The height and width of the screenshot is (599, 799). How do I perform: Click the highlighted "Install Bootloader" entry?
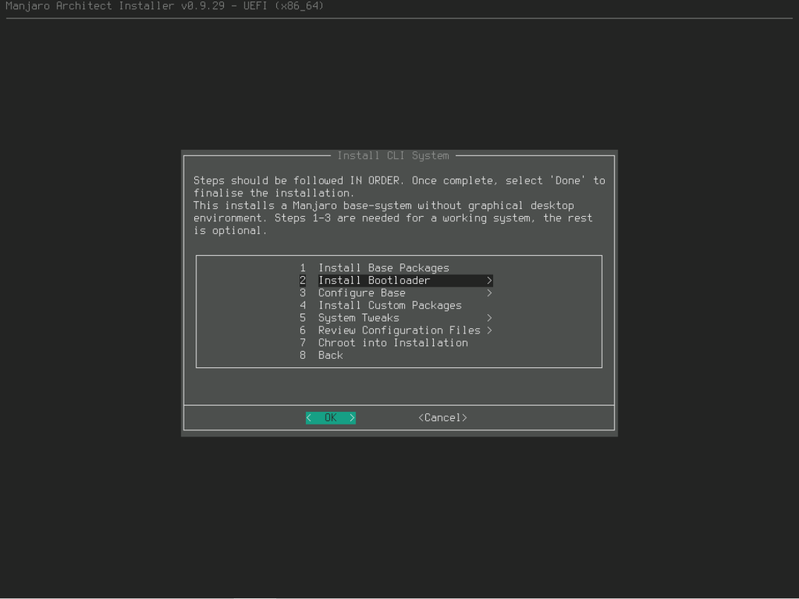pos(373,280)
